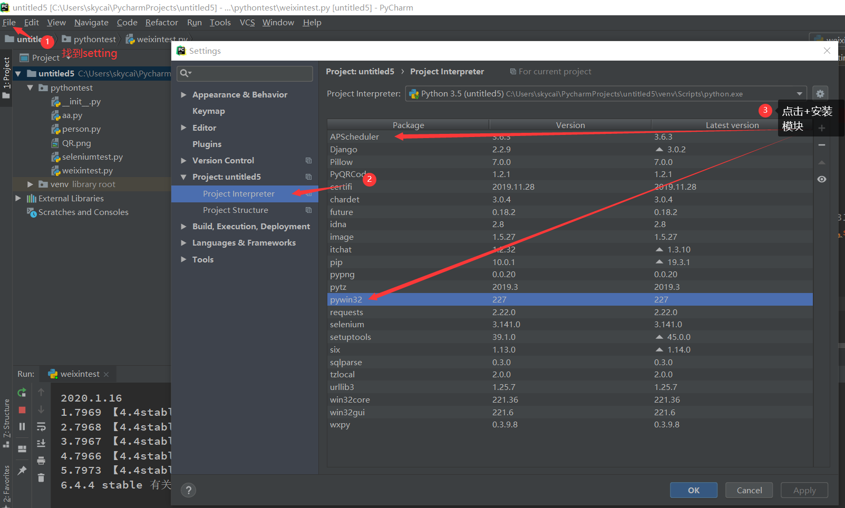Open the File menu
Viewport: 845px width, 508px height.
point(9,22)
